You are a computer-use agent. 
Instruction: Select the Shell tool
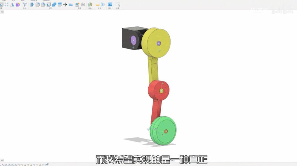point(49,5)
